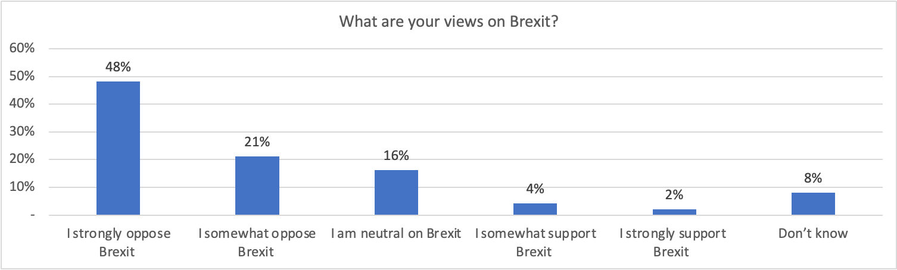Click the chart title about Brexit views
The height and width of the screenshot is (270, 897).
click(448, 22)
